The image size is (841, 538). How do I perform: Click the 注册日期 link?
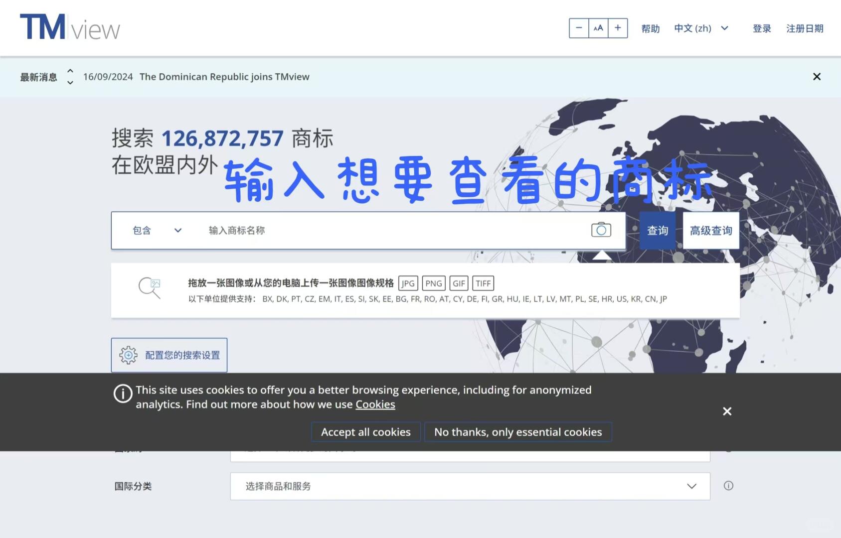point(805,28)
